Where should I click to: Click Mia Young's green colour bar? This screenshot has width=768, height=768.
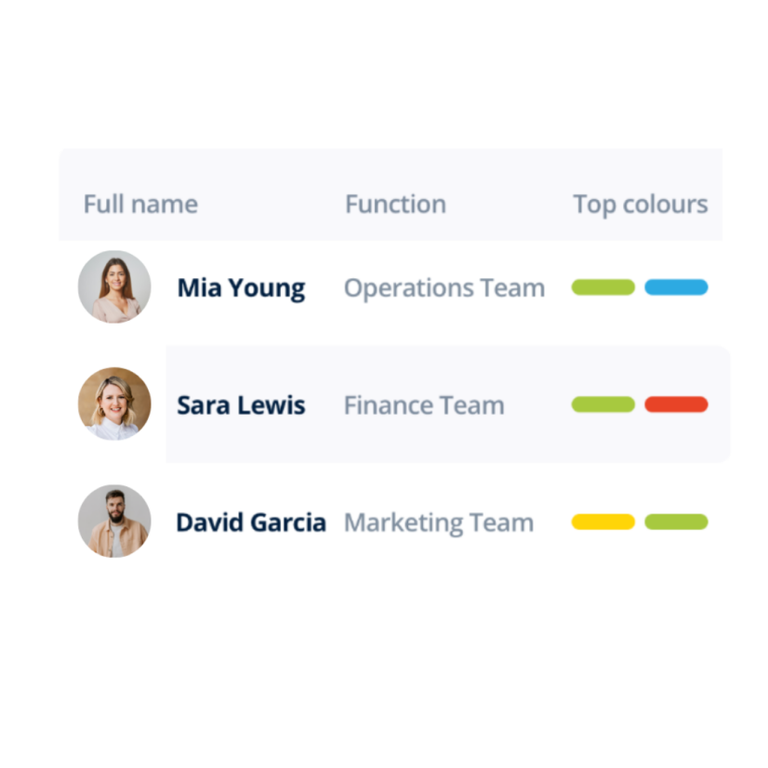pyautogui.click(x=602, y=287)
